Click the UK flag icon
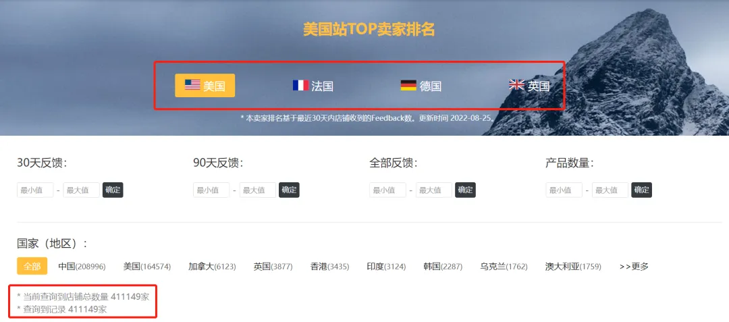Viewport: 729px width, 322px height. pyautogui.click(x=516, y=85)
